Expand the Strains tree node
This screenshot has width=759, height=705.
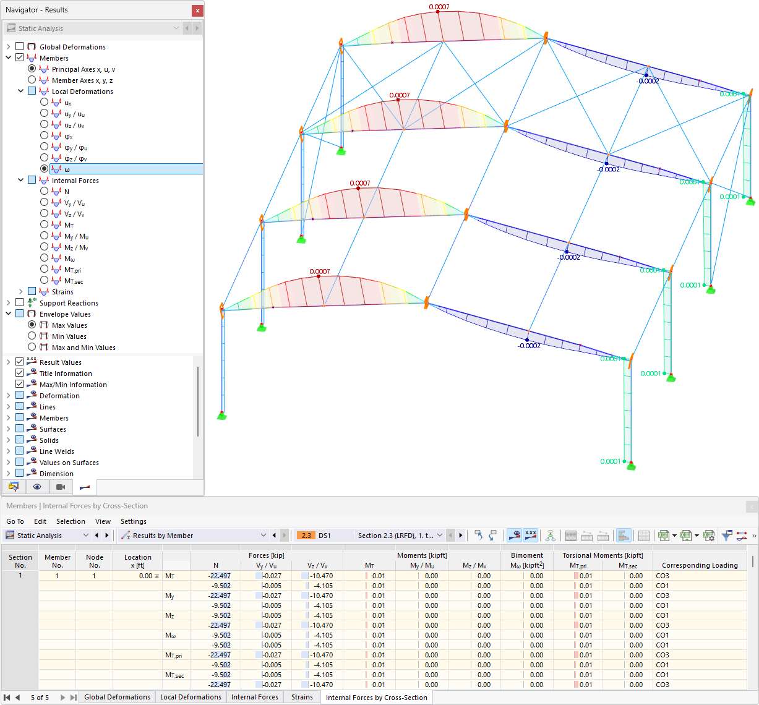click(20, 292)
